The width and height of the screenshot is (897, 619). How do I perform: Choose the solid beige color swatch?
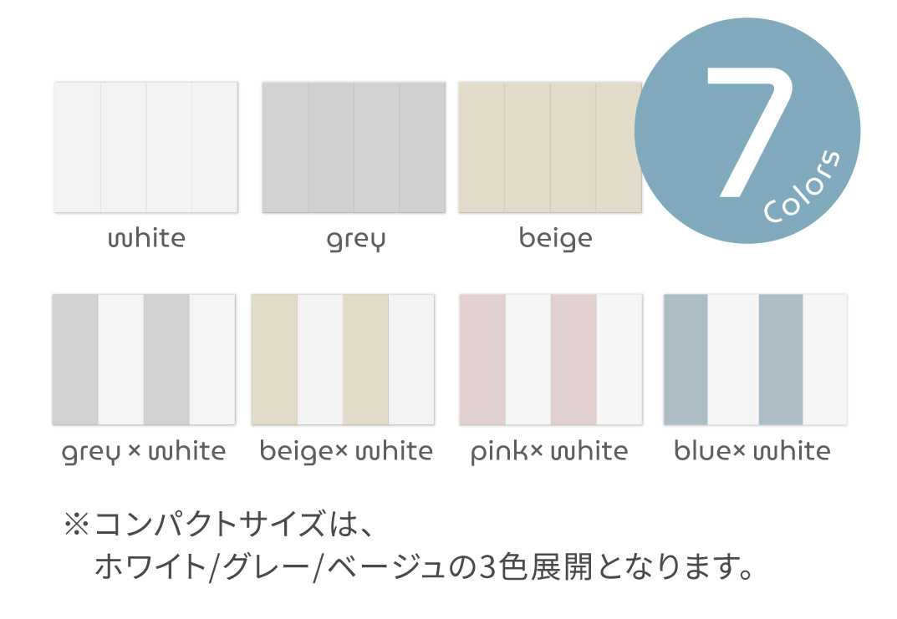548,147
